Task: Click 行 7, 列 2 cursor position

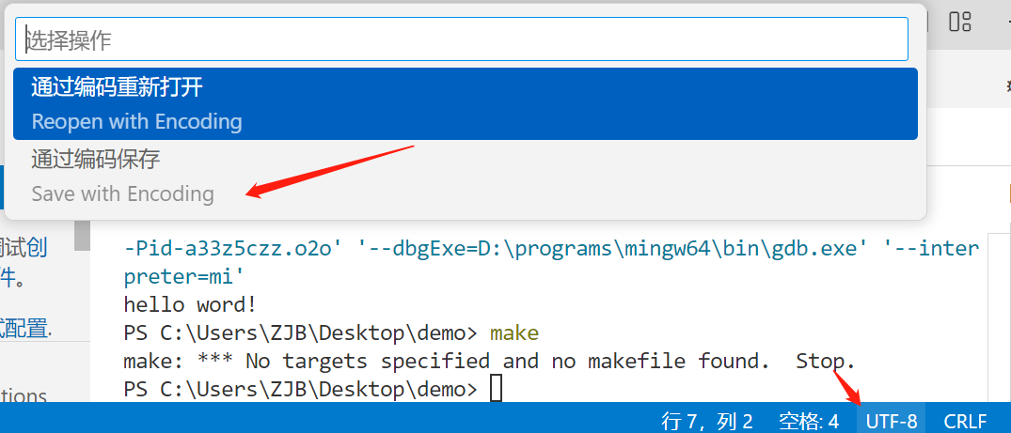Action: tap(707, 422)
